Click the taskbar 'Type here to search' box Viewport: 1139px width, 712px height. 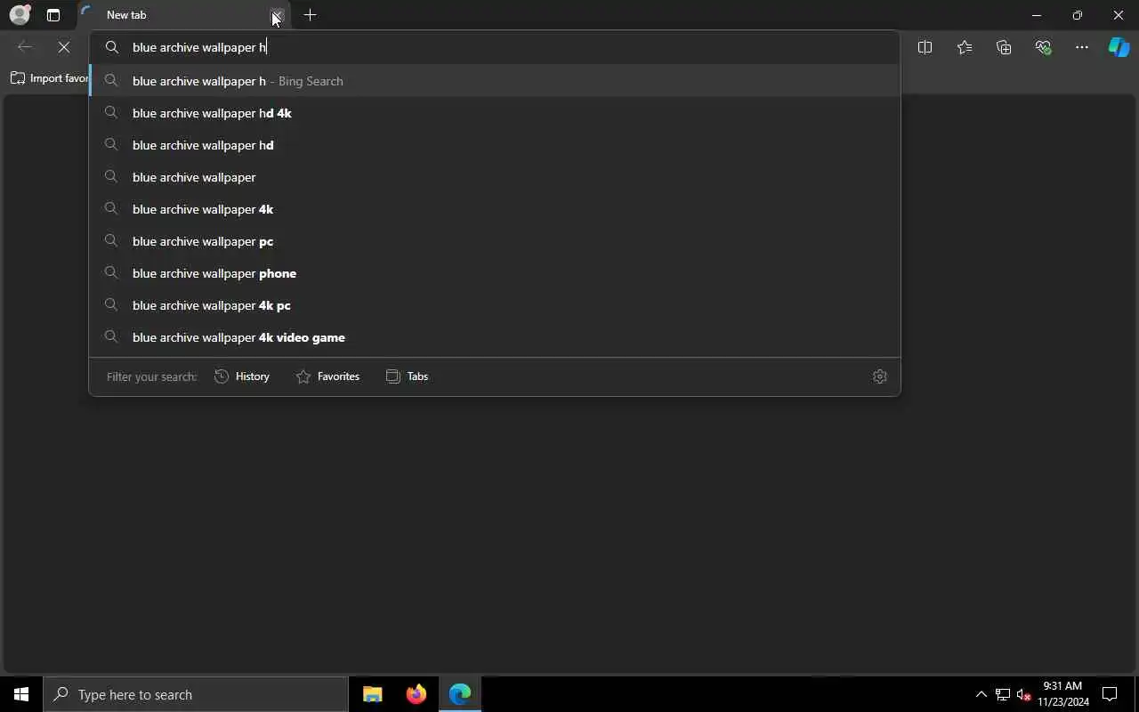point(196,694)
